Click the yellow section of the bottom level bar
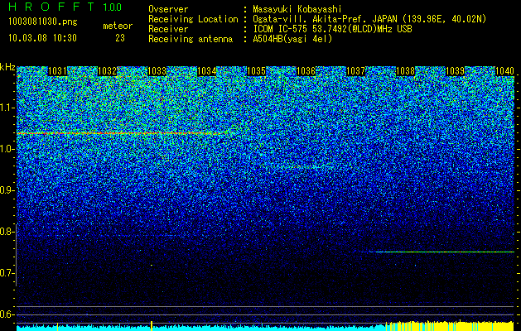Screen dimensions: 521x331 tap(451, 326)
